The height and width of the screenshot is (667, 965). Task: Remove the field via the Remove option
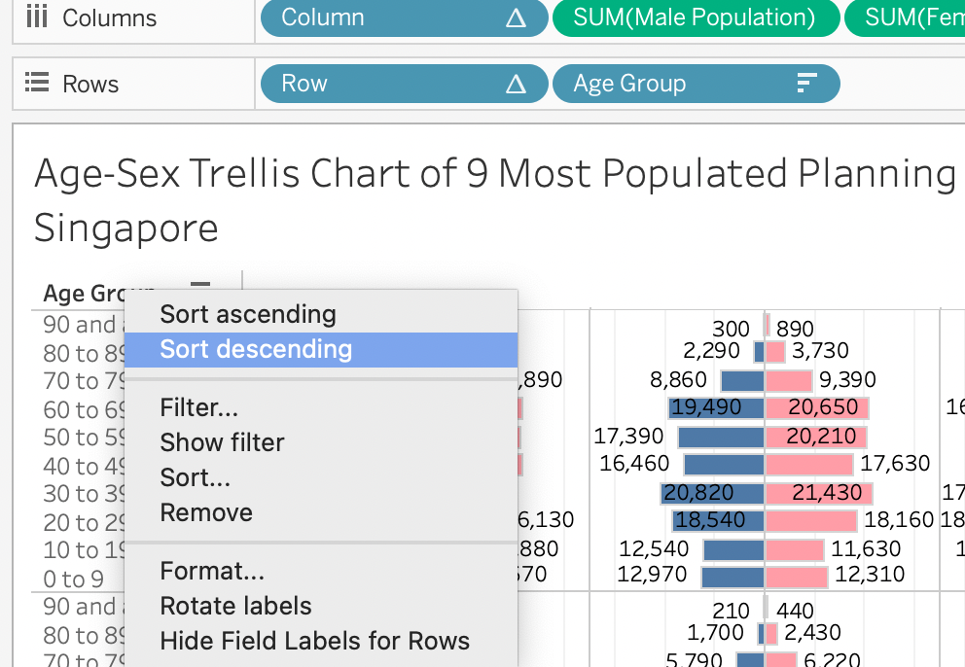(206, 512)
